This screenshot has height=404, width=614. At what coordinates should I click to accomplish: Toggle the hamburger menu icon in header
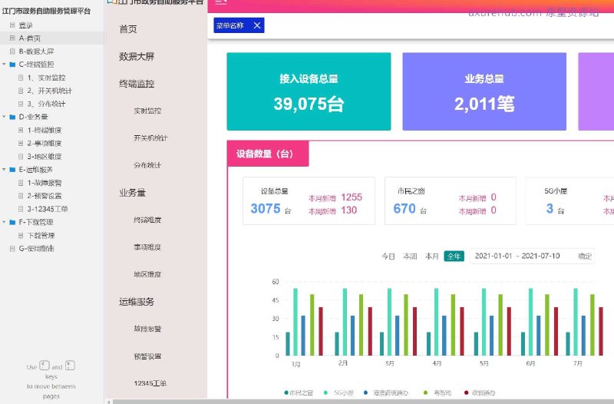point(221,2)
